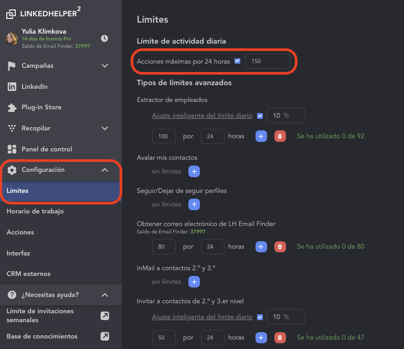Open the Campañas flag icon section
The height and width of the screenshot is (349, 404).
pyautogui.click(x=12, y=66)
